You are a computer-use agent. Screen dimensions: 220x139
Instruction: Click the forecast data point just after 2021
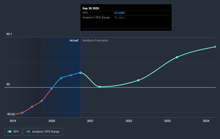(100, 87)
